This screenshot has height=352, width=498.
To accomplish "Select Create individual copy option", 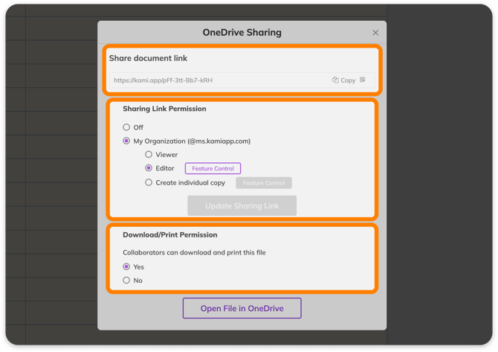I will pyautogui.click(x=149, y=182).
